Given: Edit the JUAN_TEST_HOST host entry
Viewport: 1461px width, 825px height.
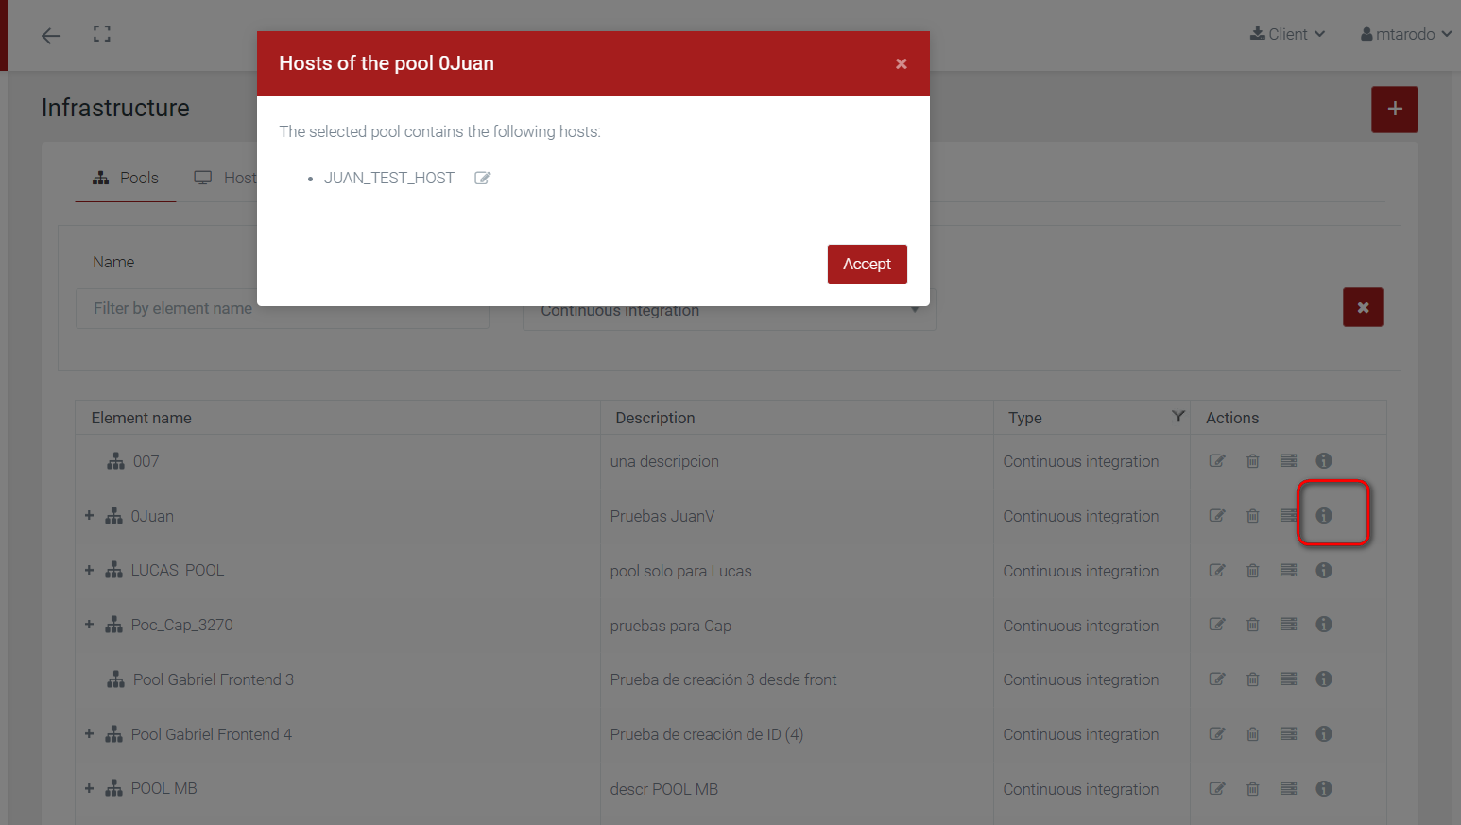Looking at the screenshot, I should 482,178.
